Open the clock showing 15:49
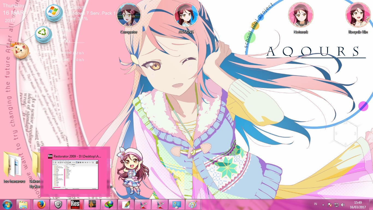373x210 pixels. tap(358, 205)
